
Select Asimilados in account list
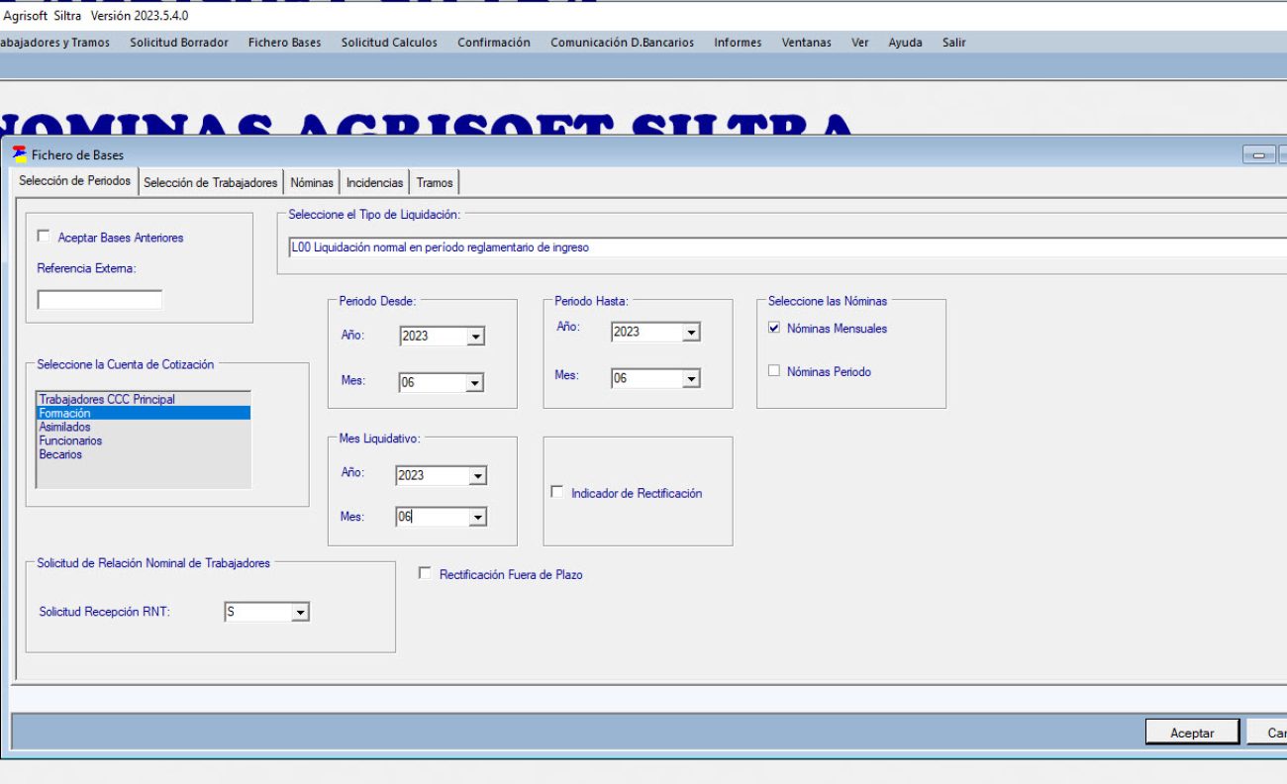[144, 427]
